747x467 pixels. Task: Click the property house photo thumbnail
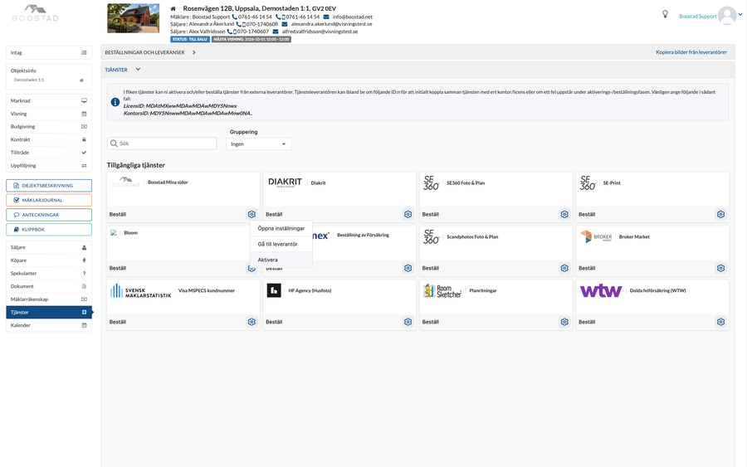tap(134, 18)
